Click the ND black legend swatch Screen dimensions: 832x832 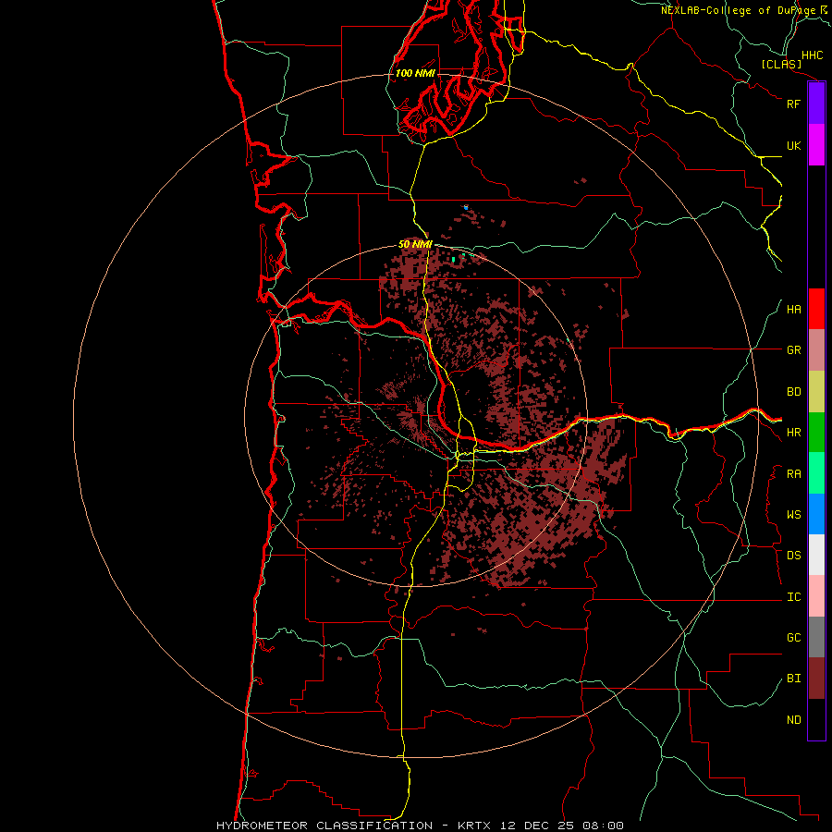point(816,719)
